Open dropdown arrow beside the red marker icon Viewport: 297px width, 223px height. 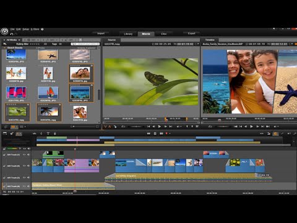point(170,134)
